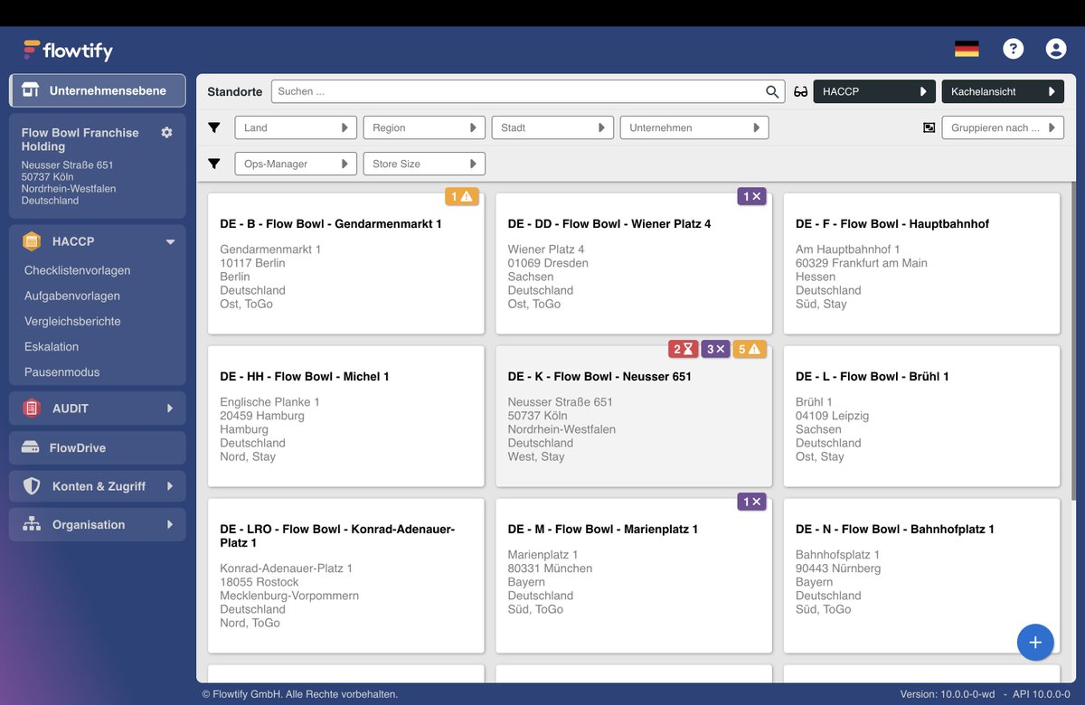Click the flowtify logo
The image size is (1085, 705).
[x=68, y=50]
